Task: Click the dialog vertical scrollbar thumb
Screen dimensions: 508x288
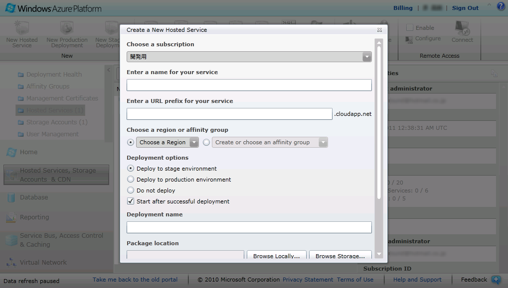Action: [x=379, y=123]
